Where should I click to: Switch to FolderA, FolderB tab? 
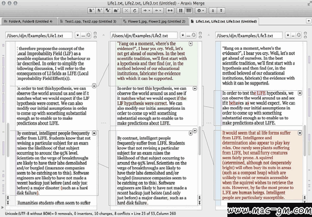[x=29, y=22]
